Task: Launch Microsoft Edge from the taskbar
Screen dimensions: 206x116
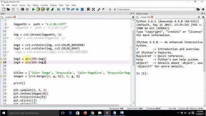Action: point(70,113)
